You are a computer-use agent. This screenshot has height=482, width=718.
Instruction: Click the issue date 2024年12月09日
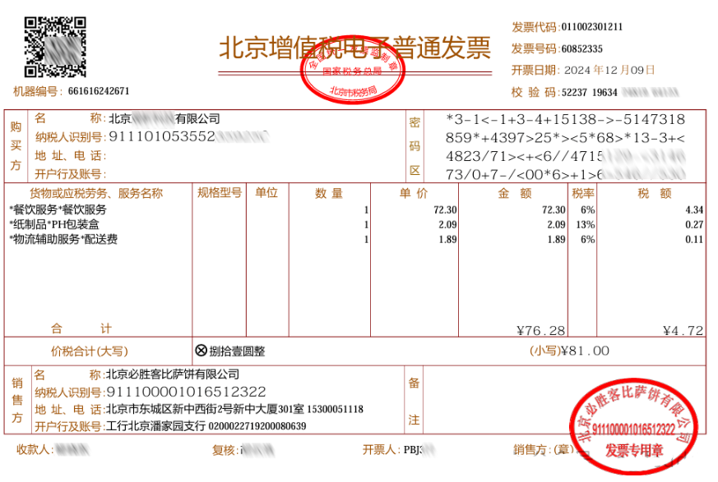[609, 70]
